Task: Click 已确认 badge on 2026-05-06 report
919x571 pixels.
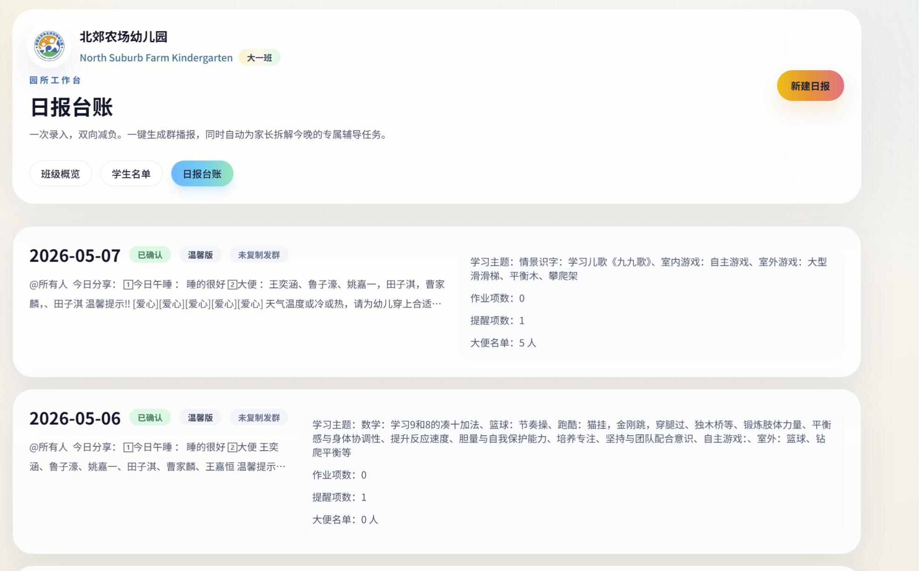Action: [x=150, y=418]
